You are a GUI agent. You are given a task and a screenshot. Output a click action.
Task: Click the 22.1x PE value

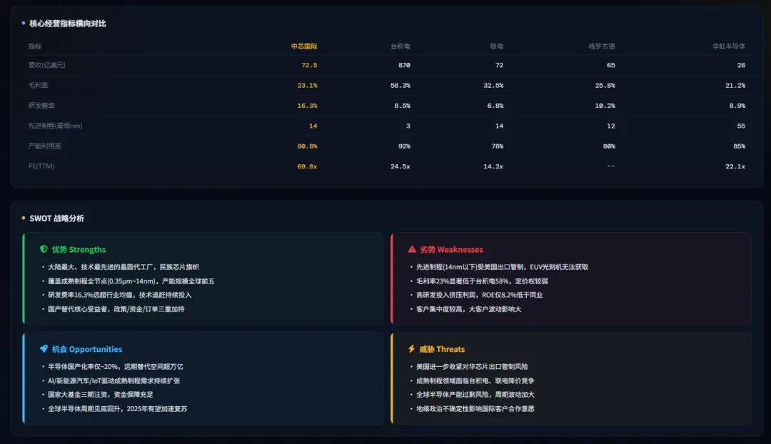pyautogui.click(x=735, y=166)
